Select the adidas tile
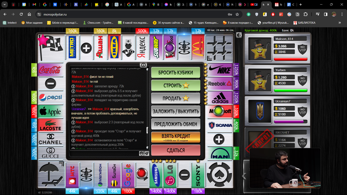Viewport: 347px width, 195px height. click(220, 97)
